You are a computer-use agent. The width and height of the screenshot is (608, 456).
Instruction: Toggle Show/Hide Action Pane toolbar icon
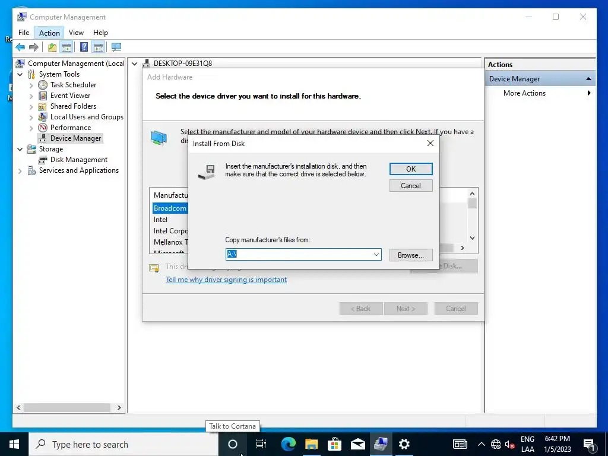[99, 47]
